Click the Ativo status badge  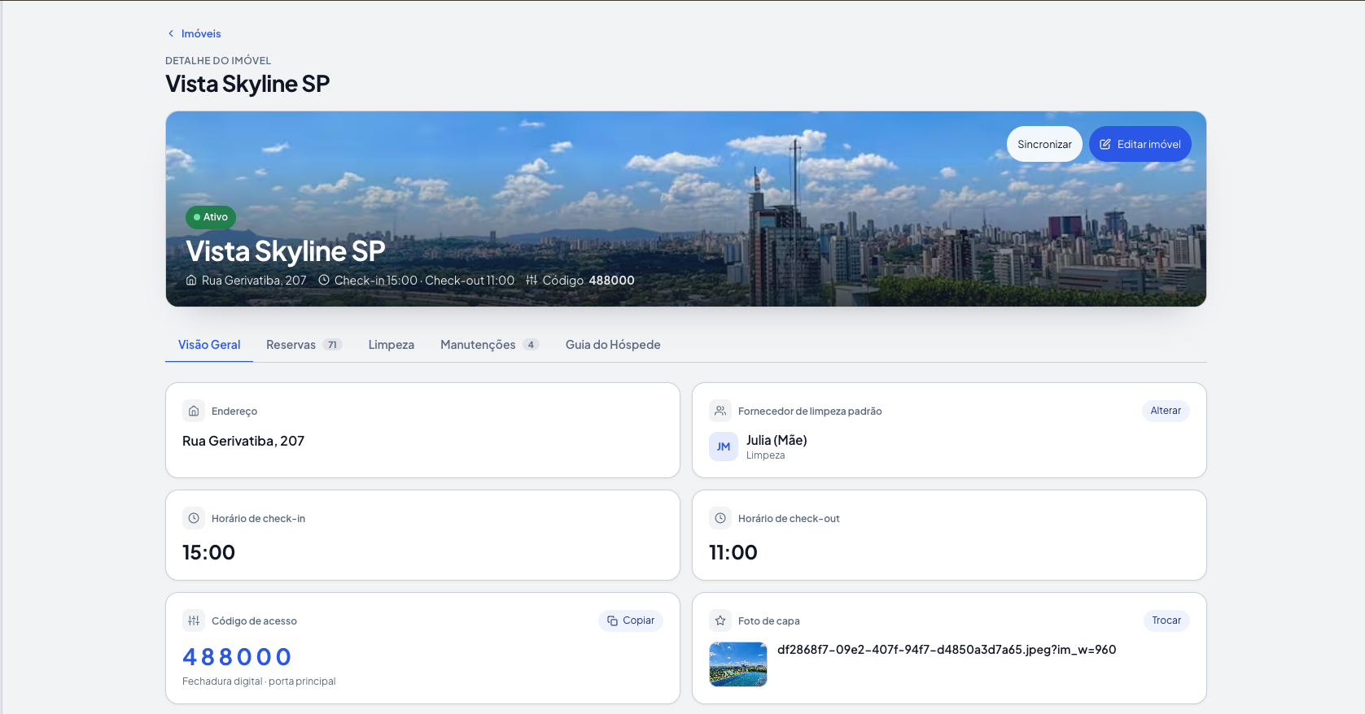tap(211, 217)
